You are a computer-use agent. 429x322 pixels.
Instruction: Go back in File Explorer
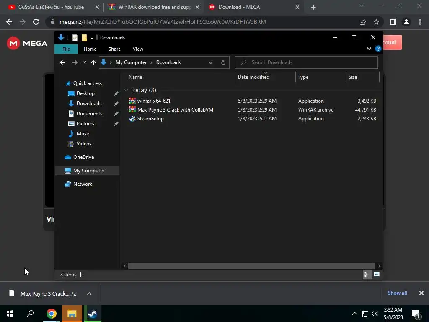pos(62,62)
